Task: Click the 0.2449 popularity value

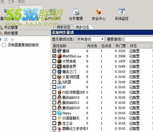Action: pyautogui.click(x=120, y=56)
